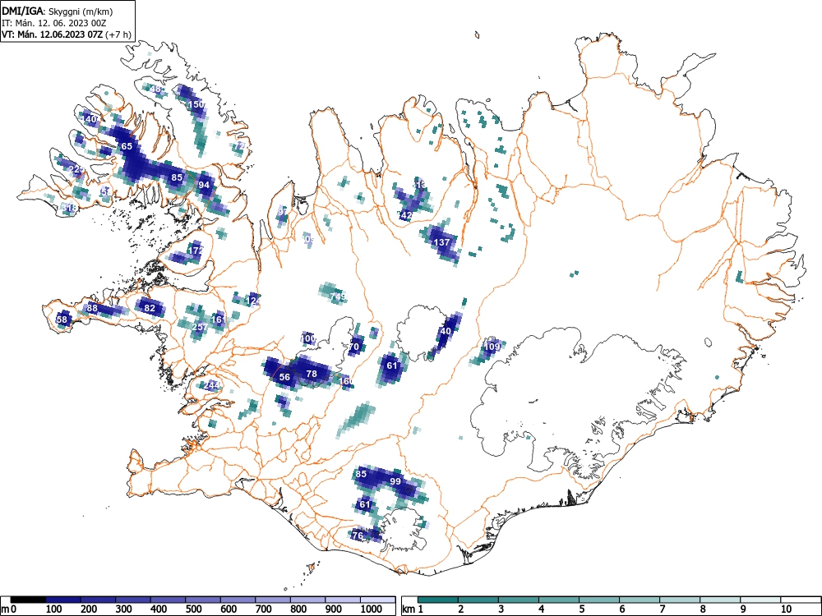Click the visibility value '70' on the map
This screenshot has width=822, height=616.
[x=353, y=347]
